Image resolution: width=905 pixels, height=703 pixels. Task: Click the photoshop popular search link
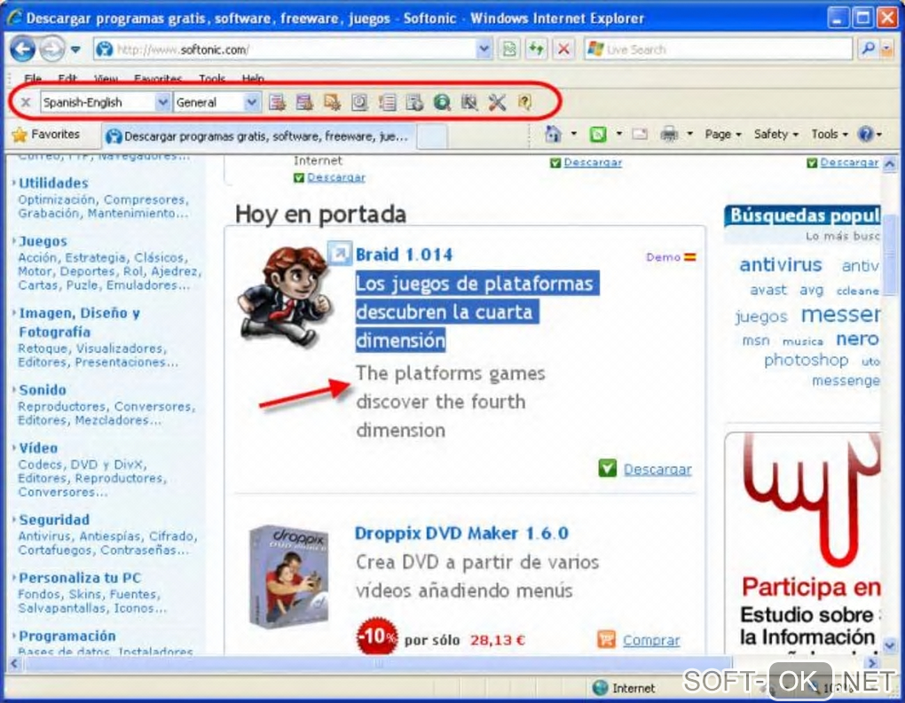coord(807,360)
